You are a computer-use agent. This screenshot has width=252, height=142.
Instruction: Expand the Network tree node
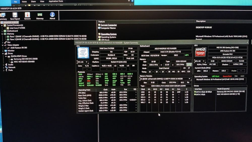coord(4,68)
